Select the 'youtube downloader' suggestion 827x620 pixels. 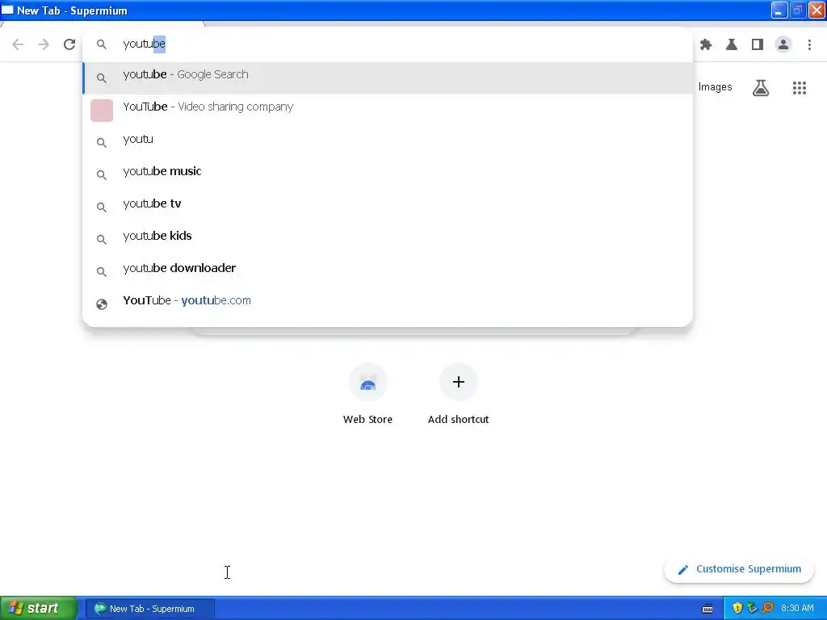[388, 271]
